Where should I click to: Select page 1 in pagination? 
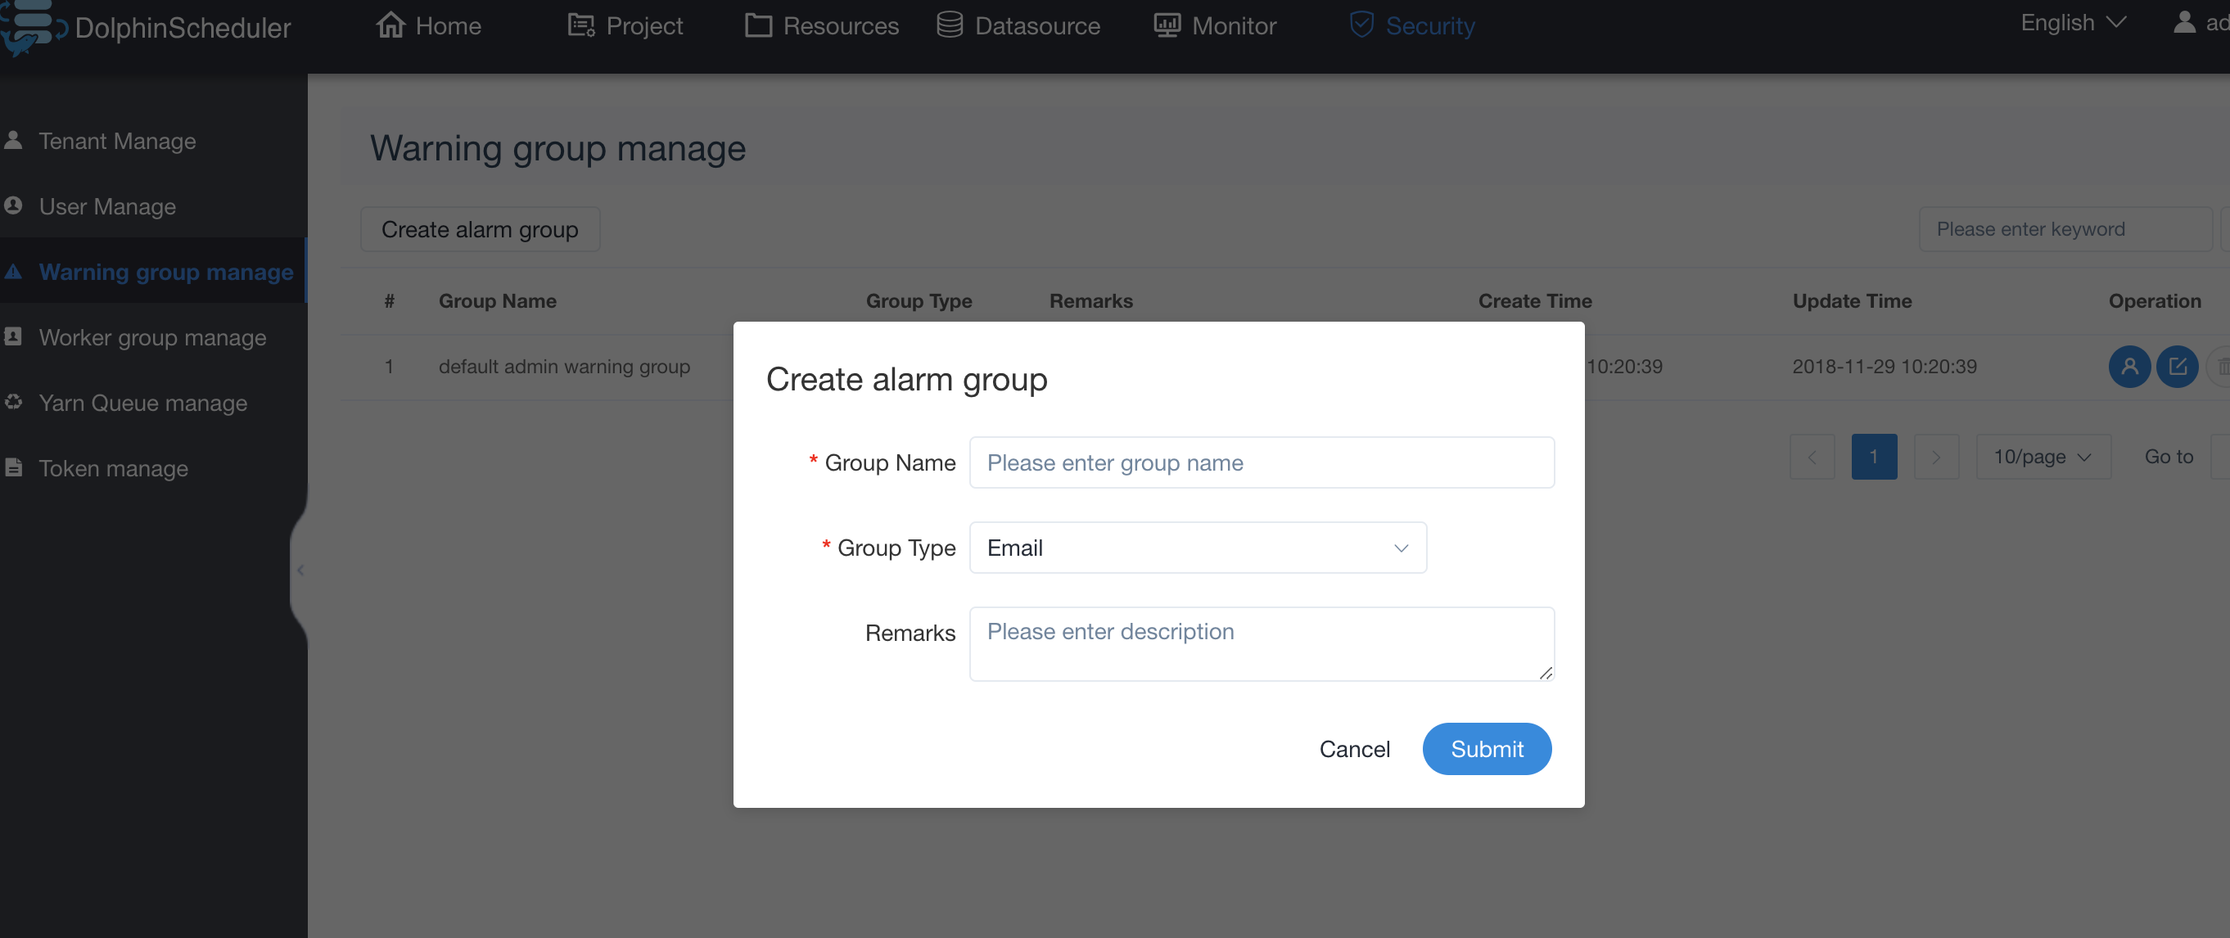[x=1873, y=457]
